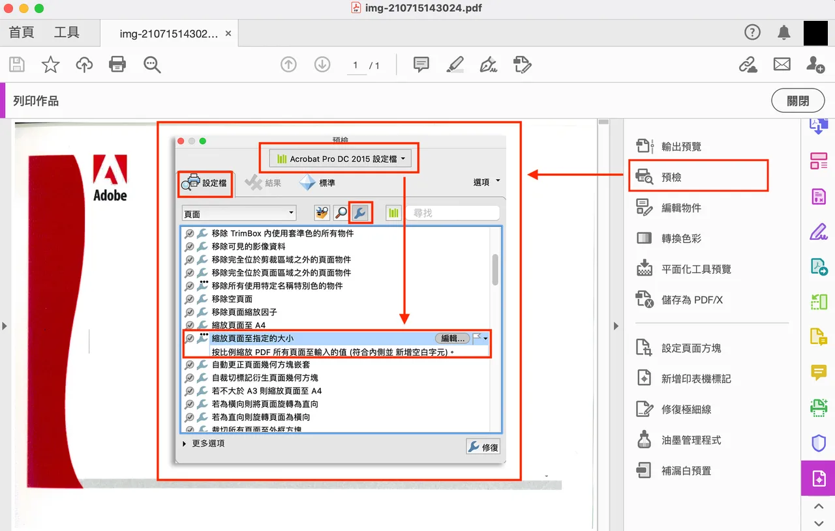The width and height of the screenshot is (835, 531).
Task: Click the stamp-and-pencil icon in the toolbar
Action: tap(522, 65)
